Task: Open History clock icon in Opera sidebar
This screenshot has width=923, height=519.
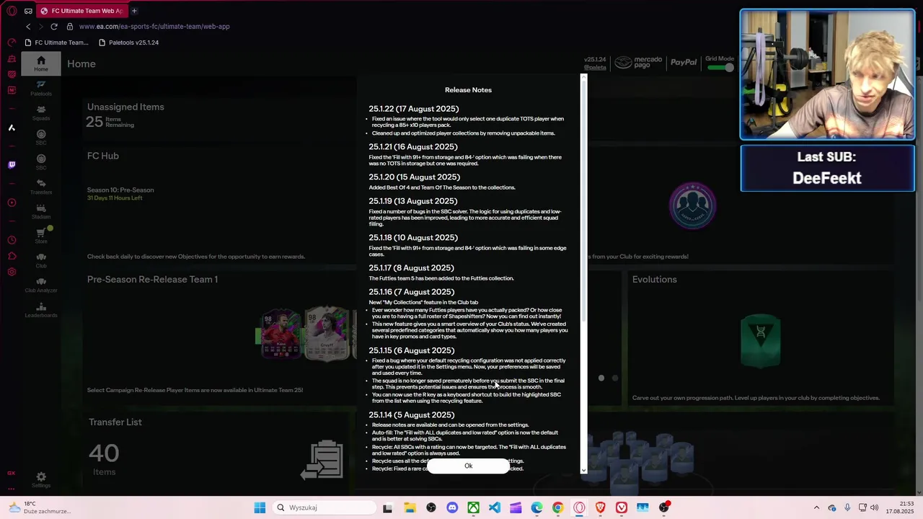Action: pos(12,240)
